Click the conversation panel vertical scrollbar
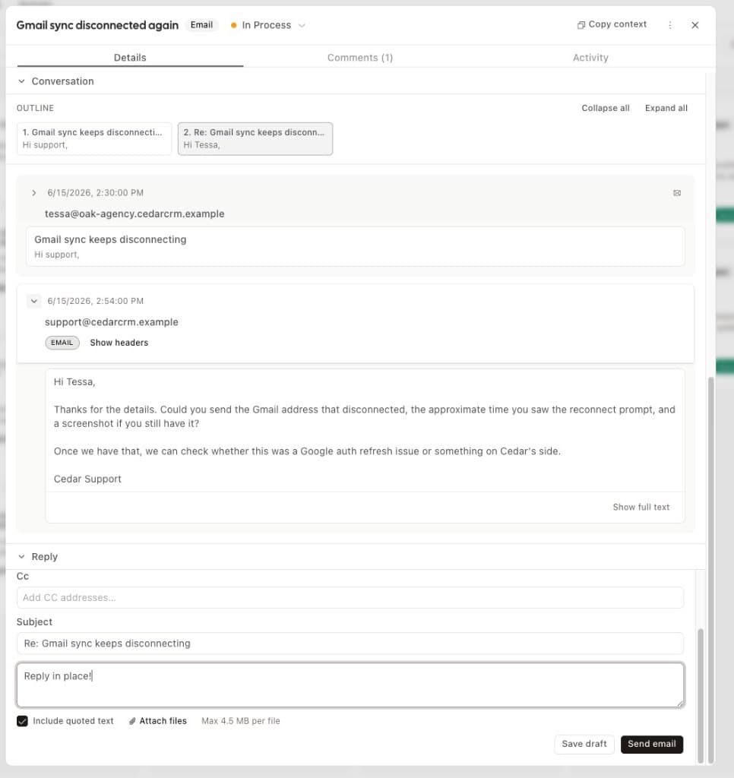Image resolution: width=734 pixels, height=778 pixels. point(710,571)
